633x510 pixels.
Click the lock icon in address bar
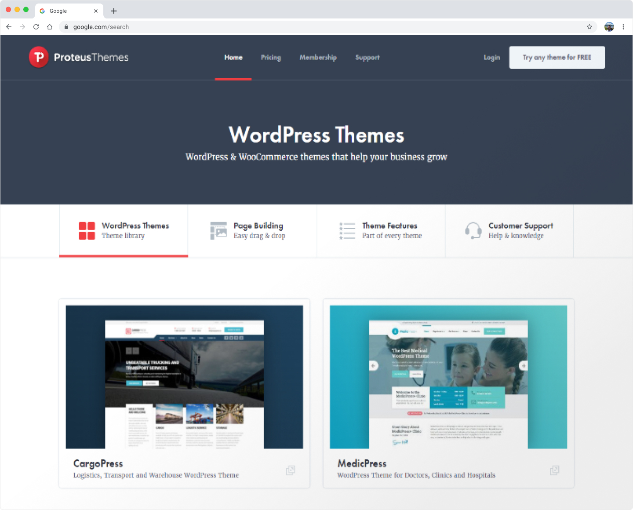[66, 27]
